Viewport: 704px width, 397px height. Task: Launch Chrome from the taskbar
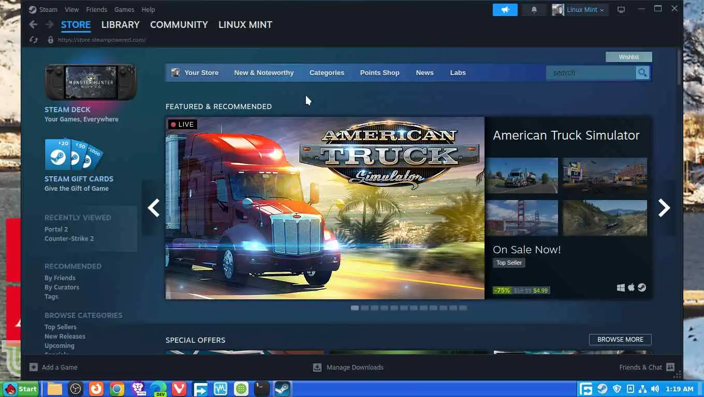pyautogui.click(x=117, y=389)
